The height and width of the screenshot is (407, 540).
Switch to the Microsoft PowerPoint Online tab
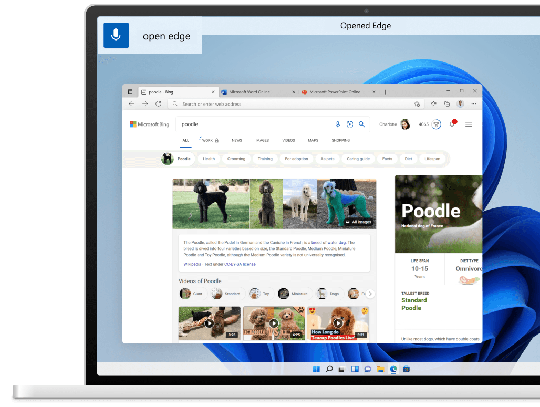click(x=338, y=92)
